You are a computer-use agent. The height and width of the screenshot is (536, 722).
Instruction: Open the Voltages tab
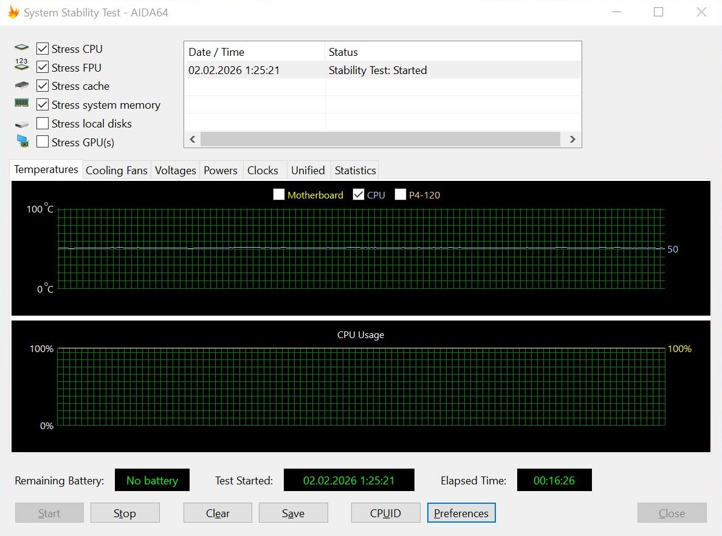click(176, 170)
